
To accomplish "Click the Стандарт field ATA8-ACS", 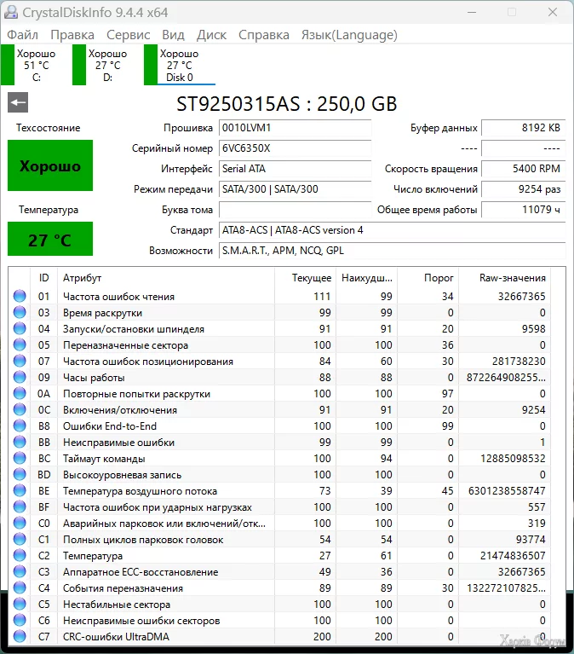I will (x=392, y=230).
